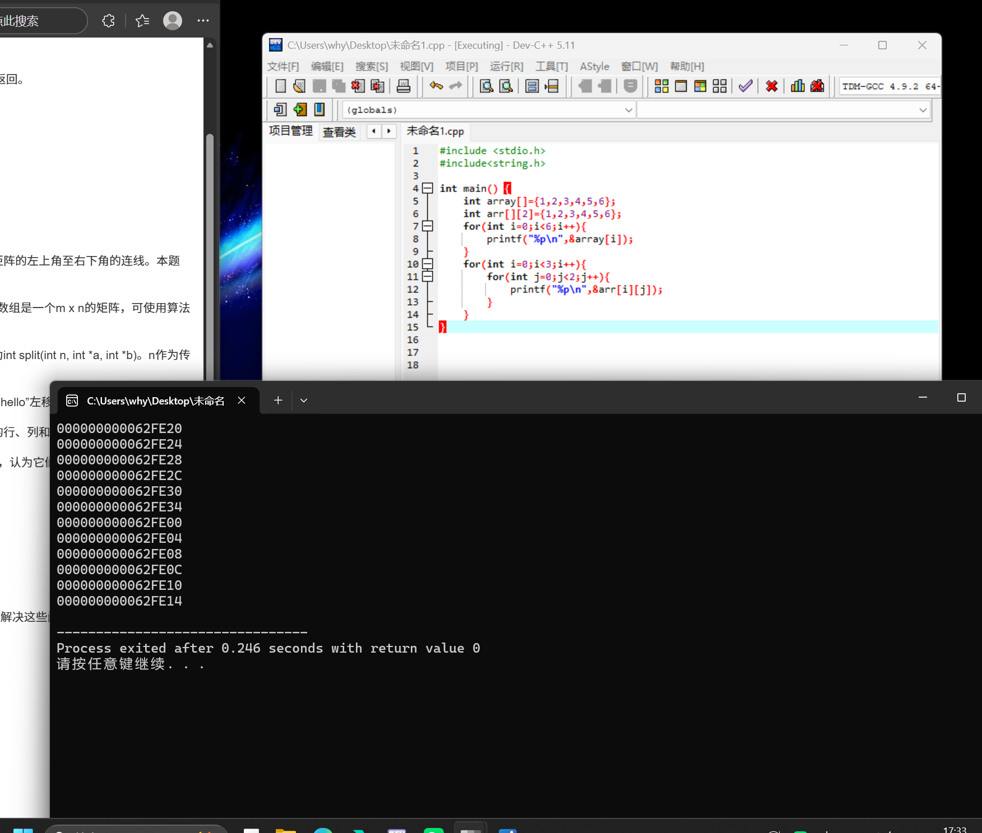
Task: Open the browser three-dot settings menu
Action: [x=203, y=21]
